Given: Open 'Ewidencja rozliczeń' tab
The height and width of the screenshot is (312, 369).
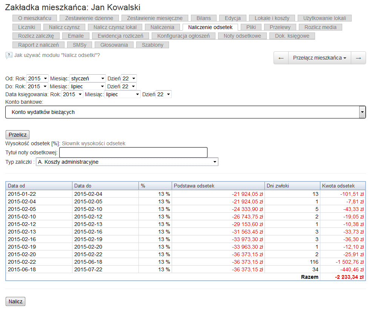Looking at the screenshot, I should pos(120,36).
